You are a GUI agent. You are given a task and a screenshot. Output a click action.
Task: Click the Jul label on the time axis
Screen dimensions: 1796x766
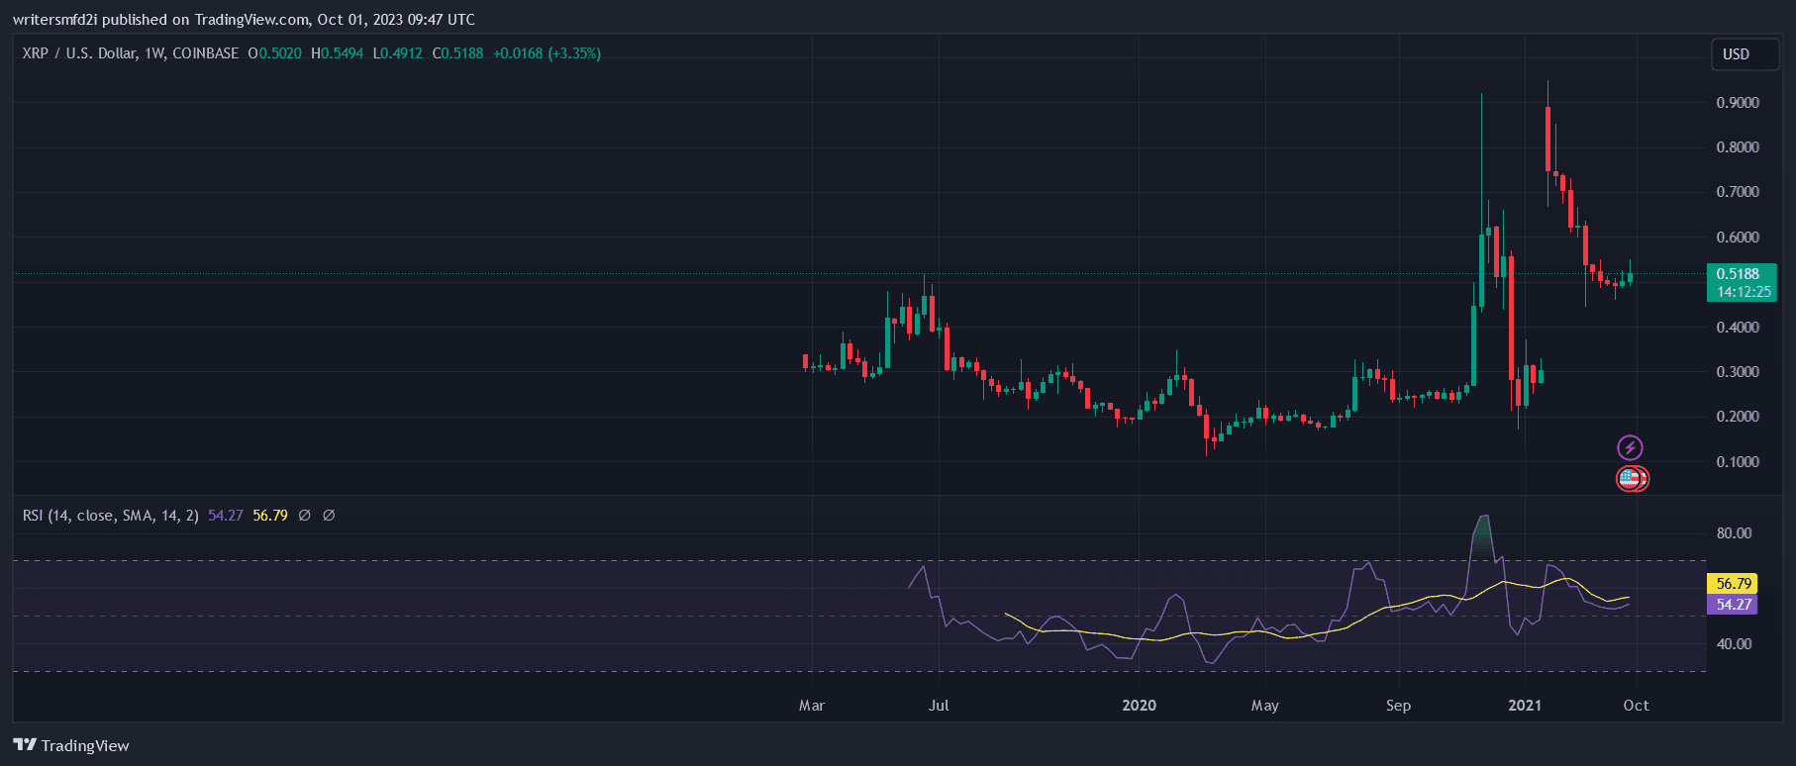tap(939, 706)
